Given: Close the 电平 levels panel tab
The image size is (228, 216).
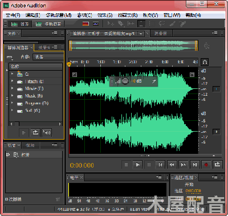Looking at the screenshot, I should [82, 177].
